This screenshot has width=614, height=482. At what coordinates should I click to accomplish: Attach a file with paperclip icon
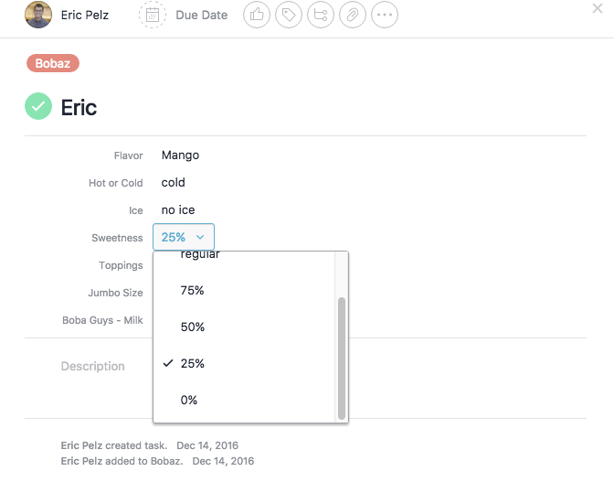353,15
